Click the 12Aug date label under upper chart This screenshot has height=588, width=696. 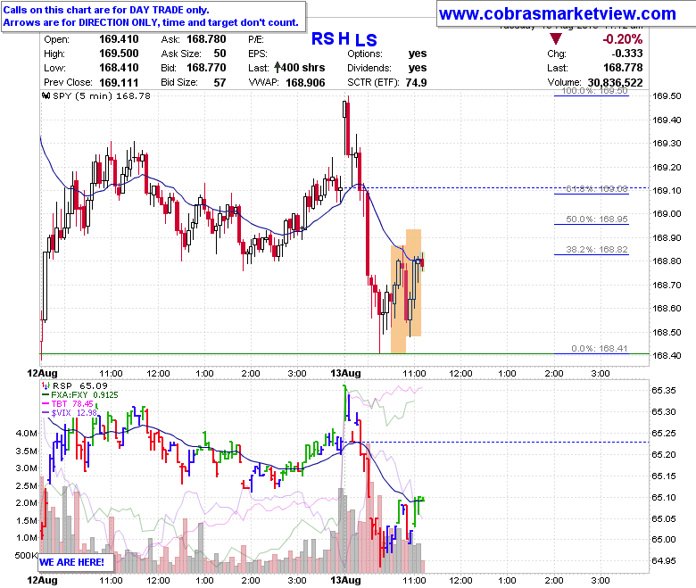coord(43,373)
